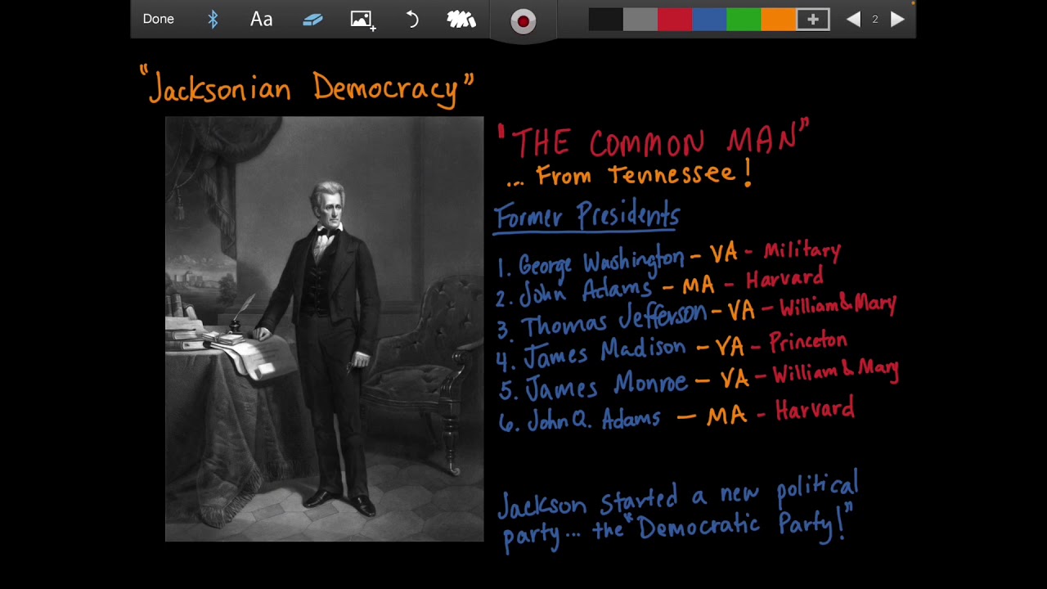Go to the previous slide
This screenshot has height=589, width=1047.
pyautogui.click(x=853, y=19)
